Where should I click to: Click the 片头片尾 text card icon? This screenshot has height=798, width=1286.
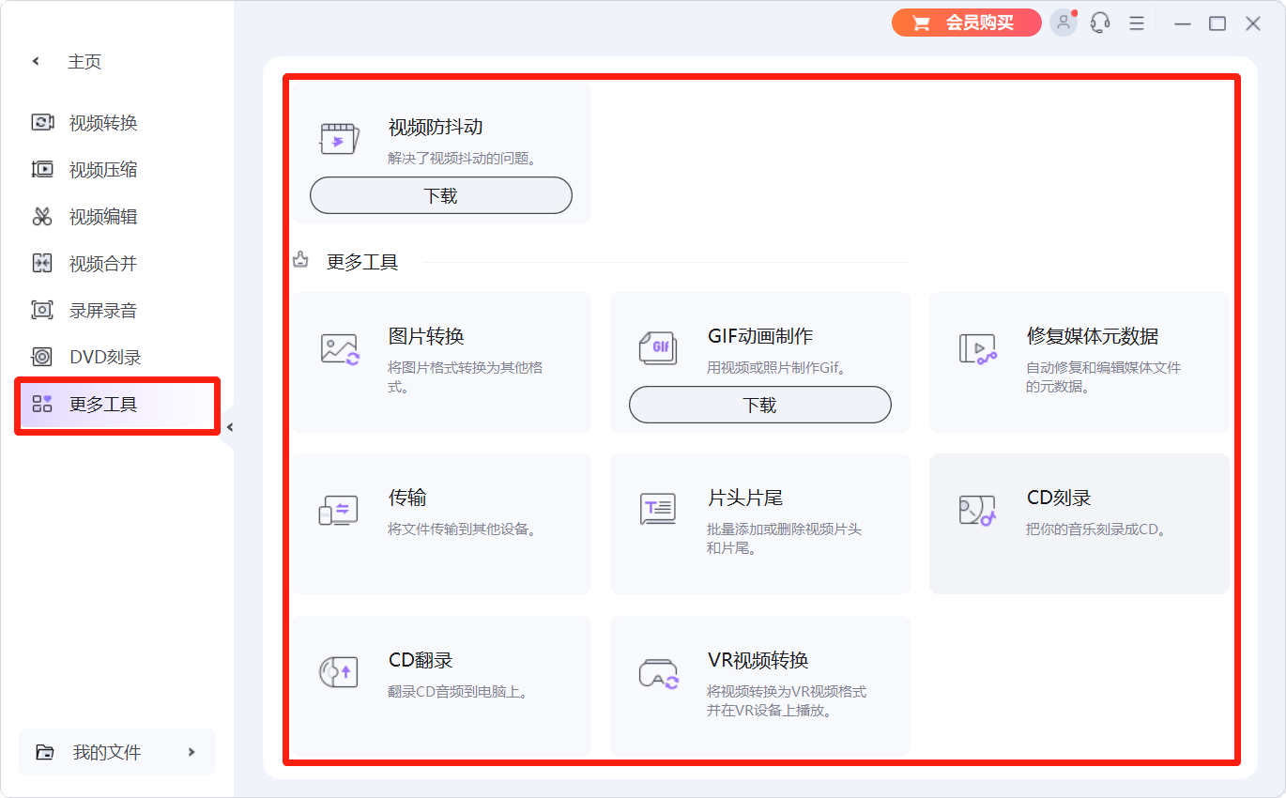658,510
